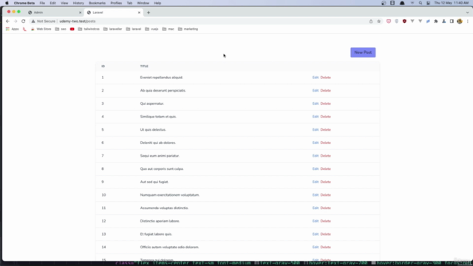This screenshot has width=473, height=266.
Task: Edit post 12 Distinctio aperiam labore
Action: click(x=316, y=221)
